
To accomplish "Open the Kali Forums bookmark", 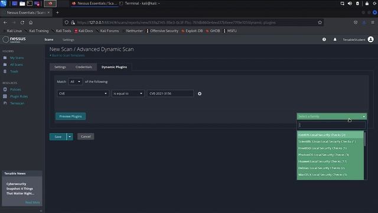I will click(107, 31).
